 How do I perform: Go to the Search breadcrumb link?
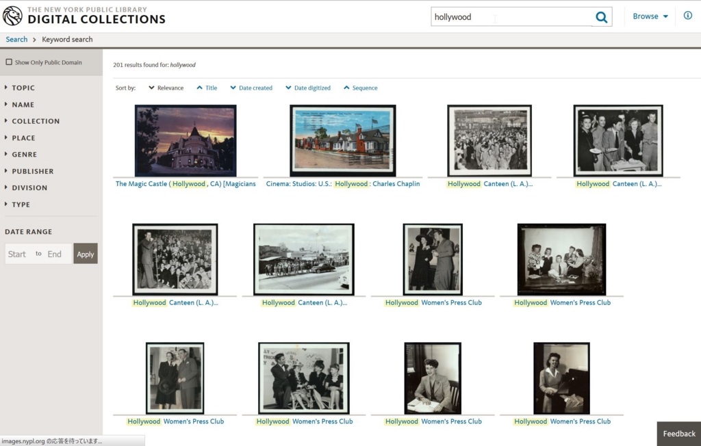16,39
